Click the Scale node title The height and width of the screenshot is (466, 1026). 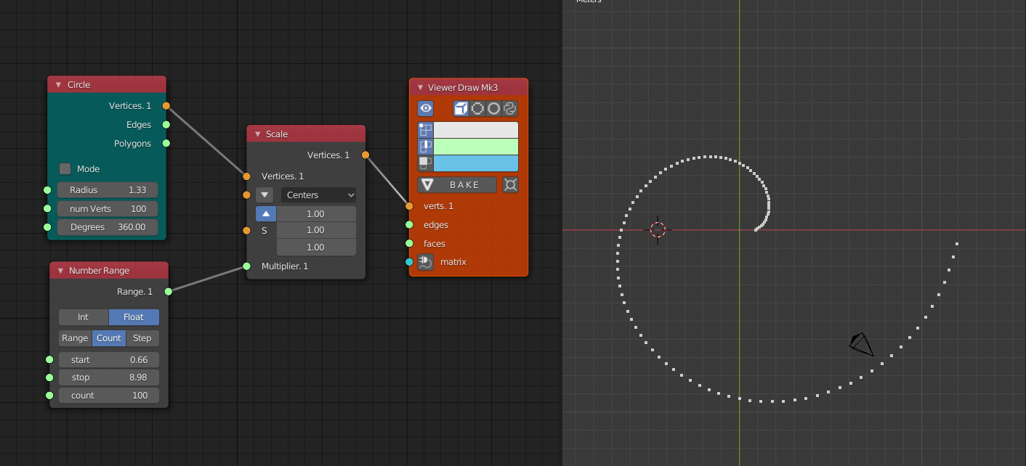pyautogui.click(x=277, y=134)
